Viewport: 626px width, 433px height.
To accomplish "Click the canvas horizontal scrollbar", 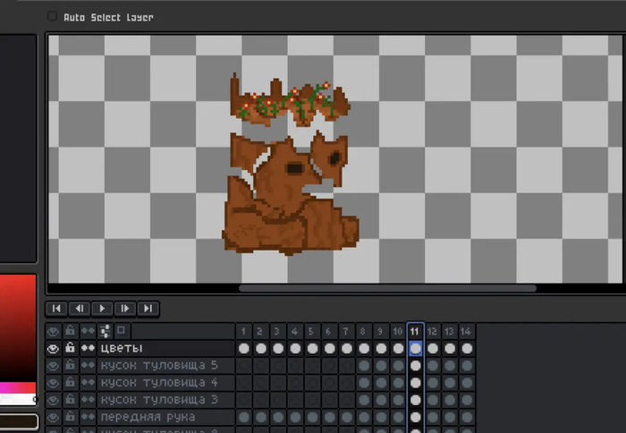I will pyautogui.click(x=387, y=288).
